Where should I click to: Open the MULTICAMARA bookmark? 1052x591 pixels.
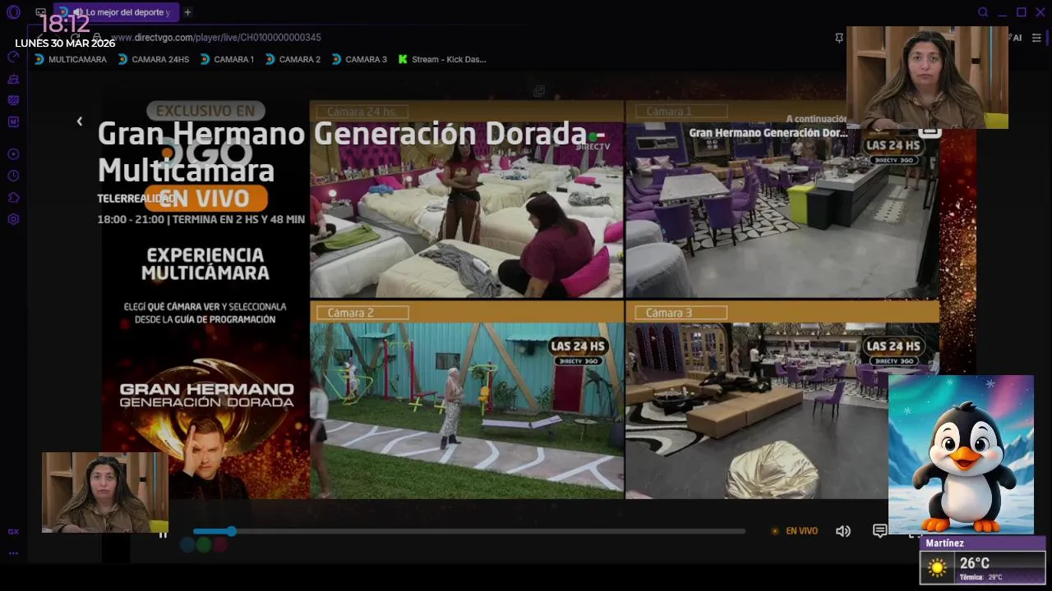coord(71,59)
